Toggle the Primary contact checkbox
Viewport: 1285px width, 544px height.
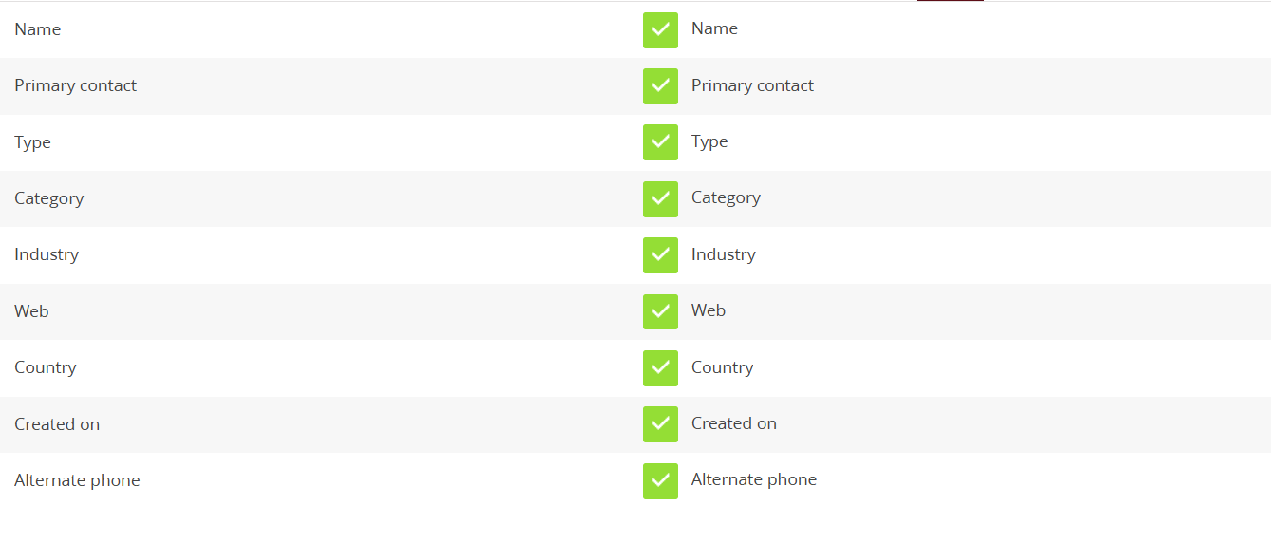click(x=660, y=86)
